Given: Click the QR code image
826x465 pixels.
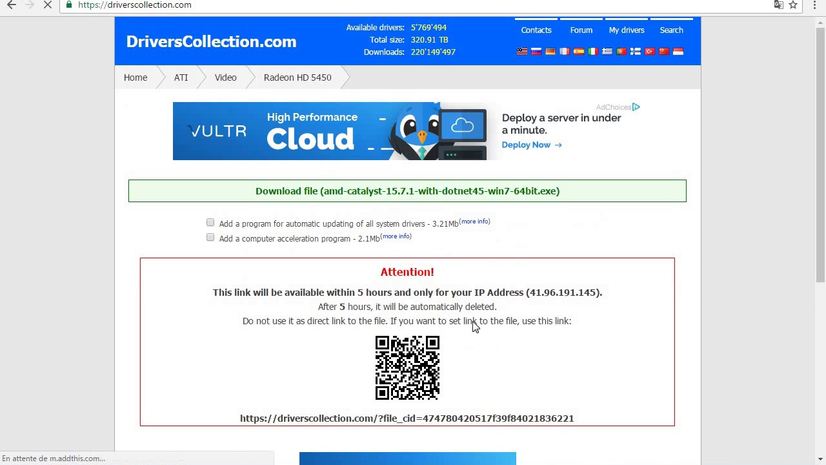Looking at the screenshot, I should (x=407, y=367).
